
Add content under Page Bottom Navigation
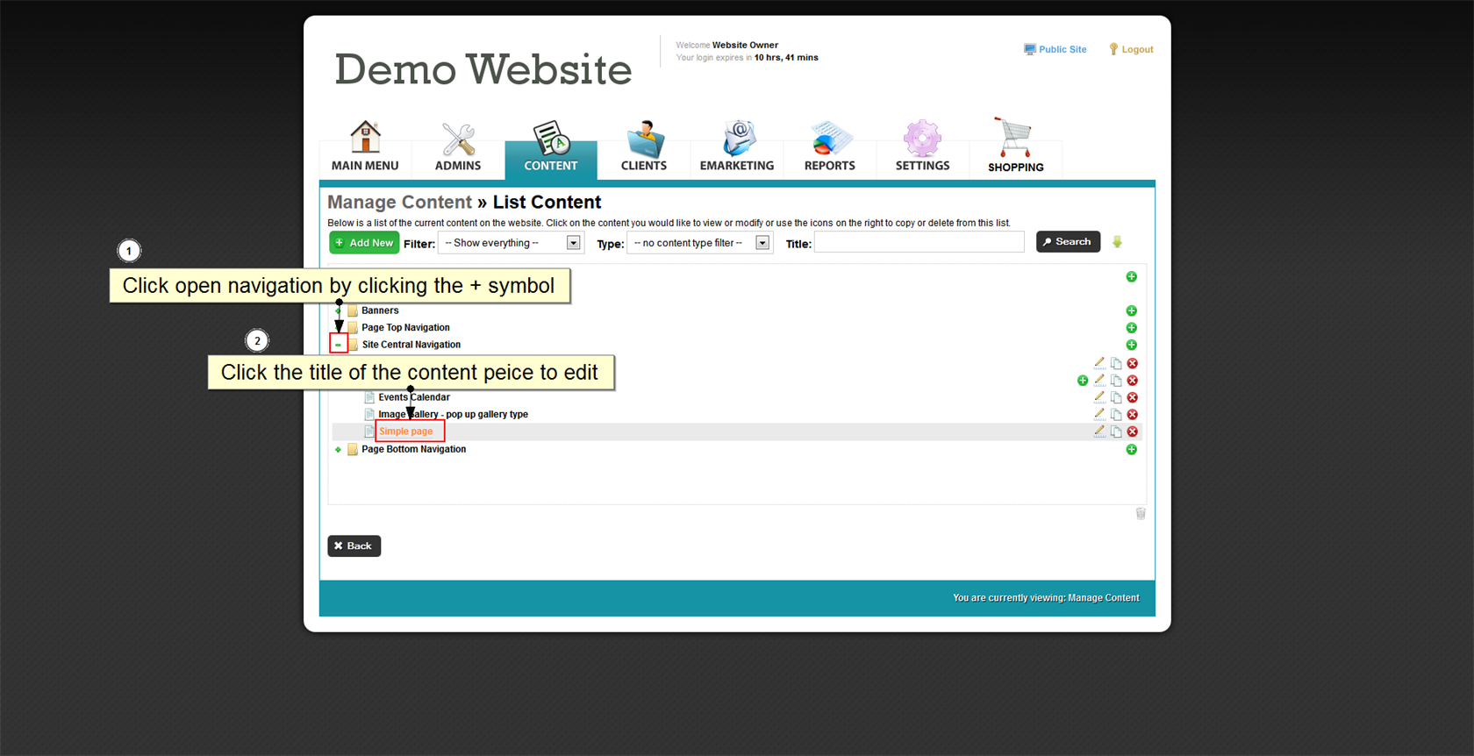[1131, 449]
